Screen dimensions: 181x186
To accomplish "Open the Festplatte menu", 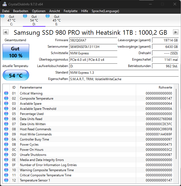I will point(70,11).
